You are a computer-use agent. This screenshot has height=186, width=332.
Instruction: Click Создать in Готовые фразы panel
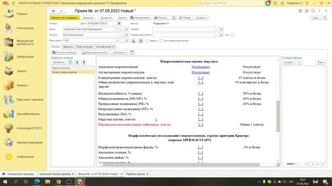click(288, 62)
